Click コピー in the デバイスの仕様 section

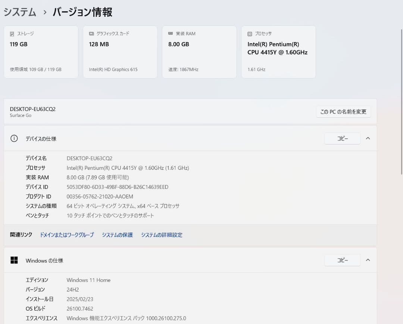tap(342, 138)
